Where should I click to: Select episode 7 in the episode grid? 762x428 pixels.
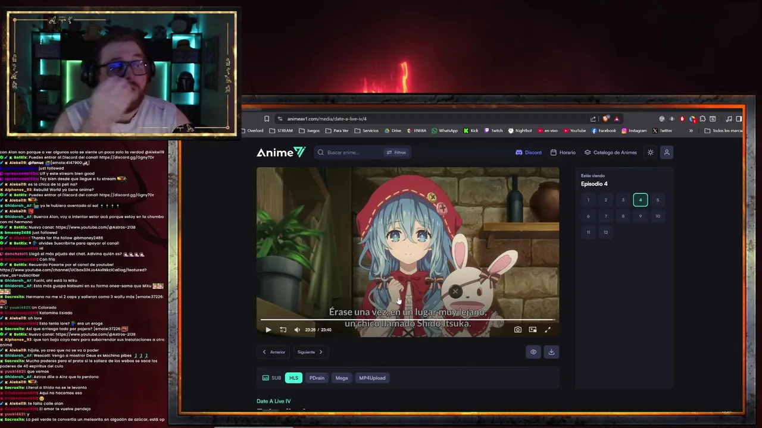[x=605, y=216]
